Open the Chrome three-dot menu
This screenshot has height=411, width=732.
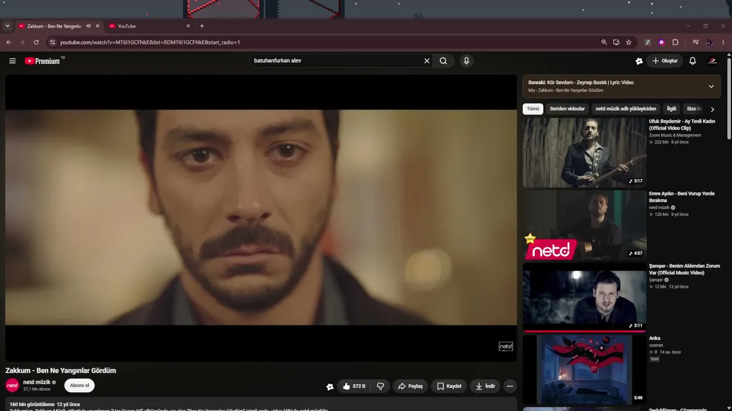pyautogui.click(x=723, y=42)
